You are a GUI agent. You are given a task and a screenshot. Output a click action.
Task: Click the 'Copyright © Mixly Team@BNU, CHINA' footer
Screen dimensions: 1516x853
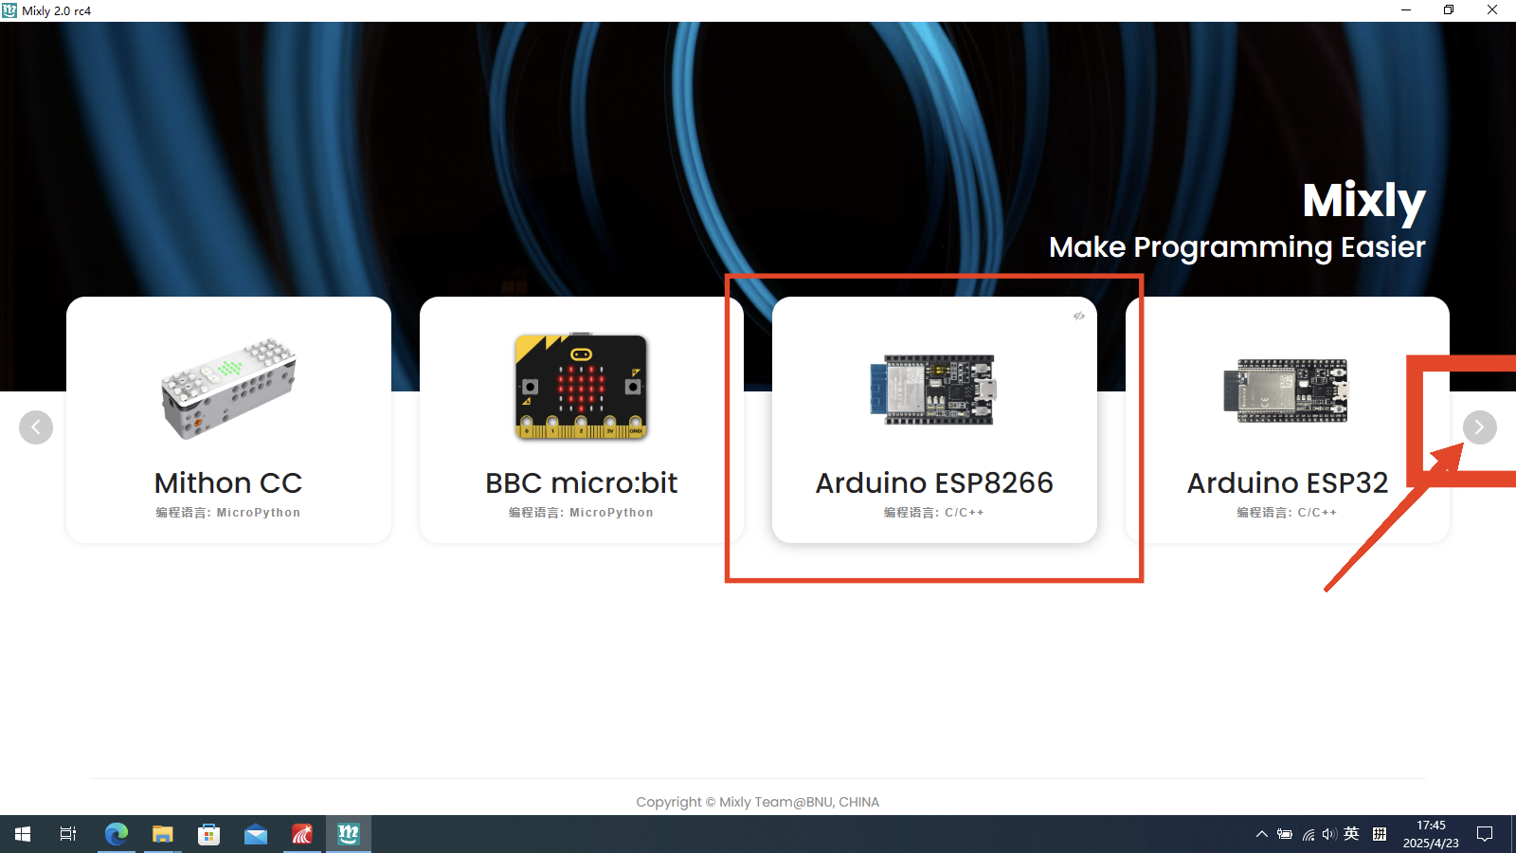pos(758,802)
